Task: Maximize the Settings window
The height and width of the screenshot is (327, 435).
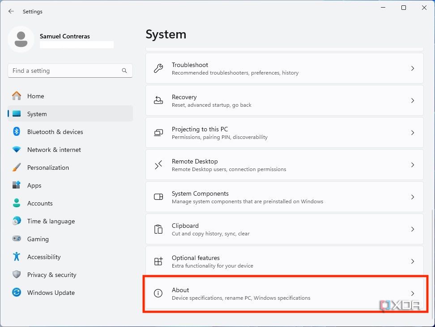Action: tap(404, 8)
